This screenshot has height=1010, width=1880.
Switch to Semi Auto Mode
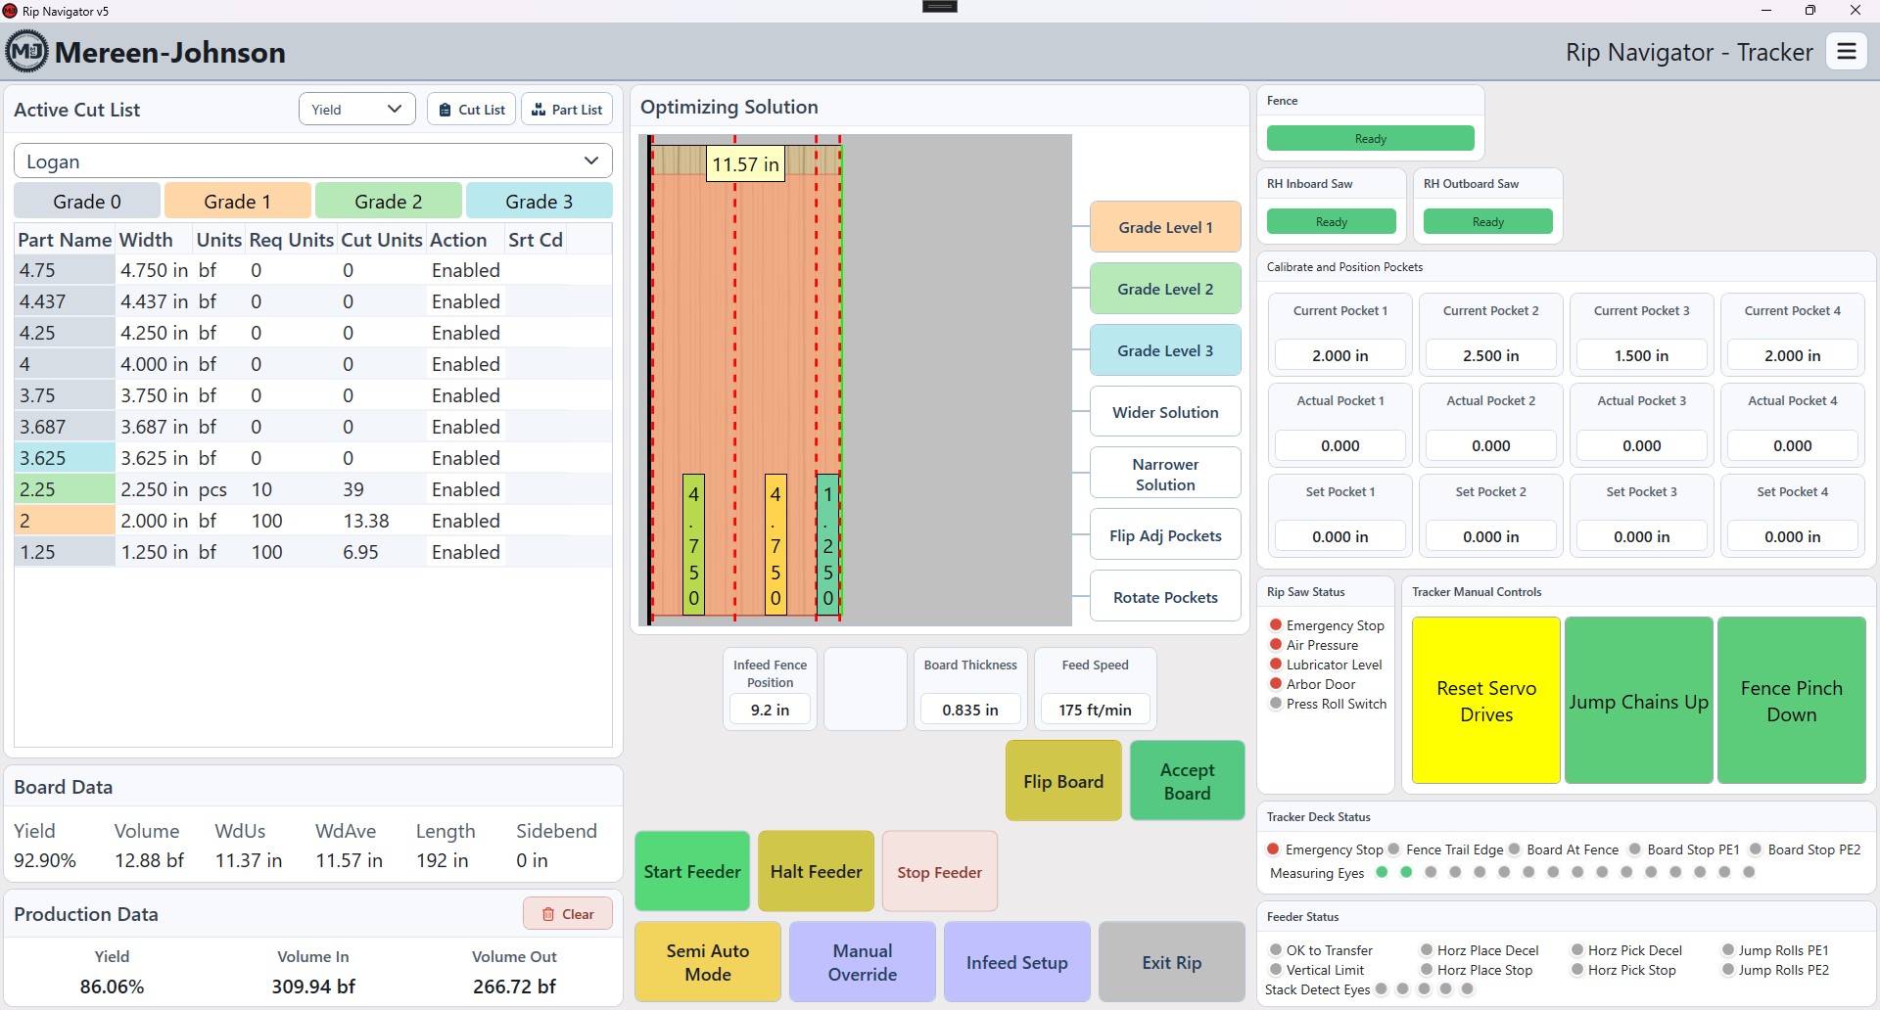coord(708,962)
